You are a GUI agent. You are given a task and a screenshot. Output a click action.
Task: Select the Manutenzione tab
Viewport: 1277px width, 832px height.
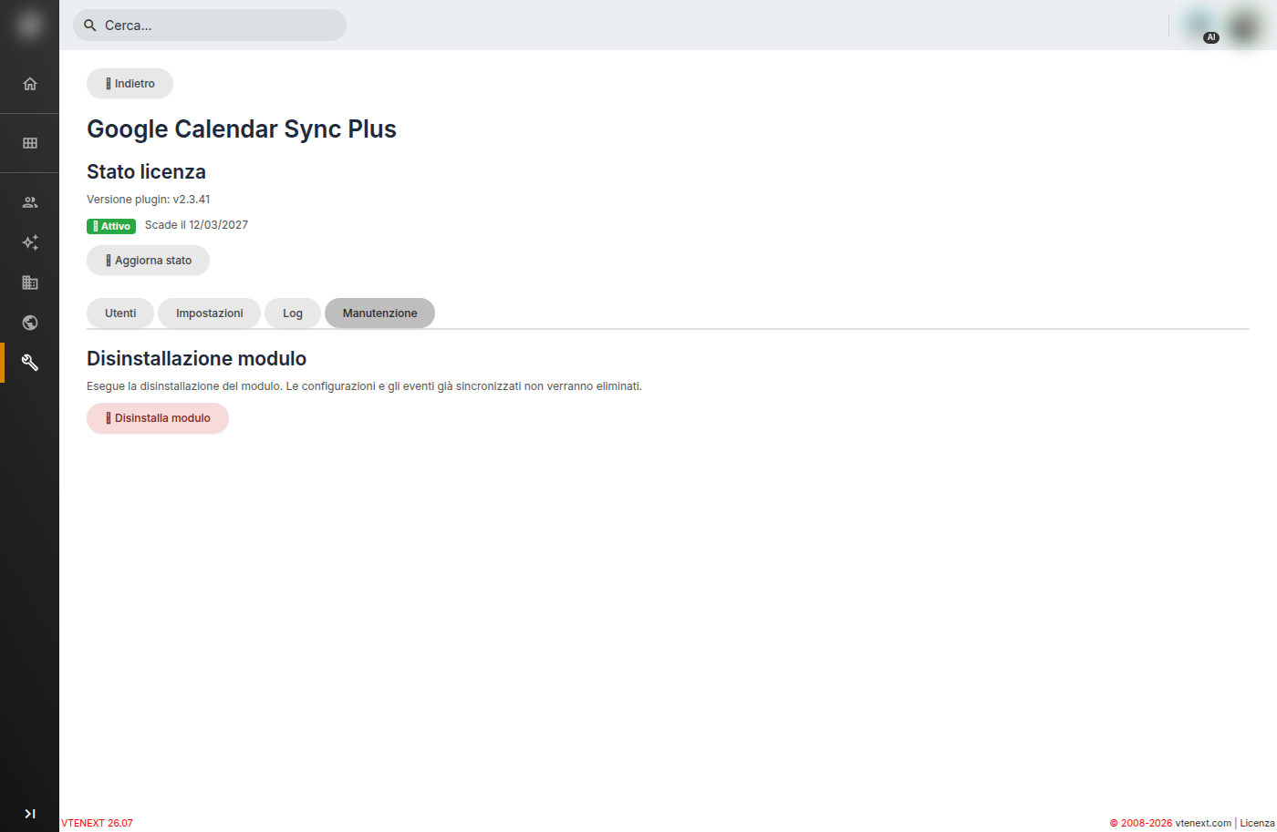379,313
